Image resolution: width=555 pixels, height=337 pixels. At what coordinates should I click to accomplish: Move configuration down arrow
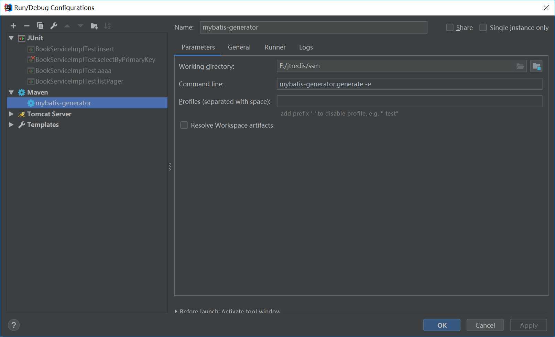click(80, 26)
